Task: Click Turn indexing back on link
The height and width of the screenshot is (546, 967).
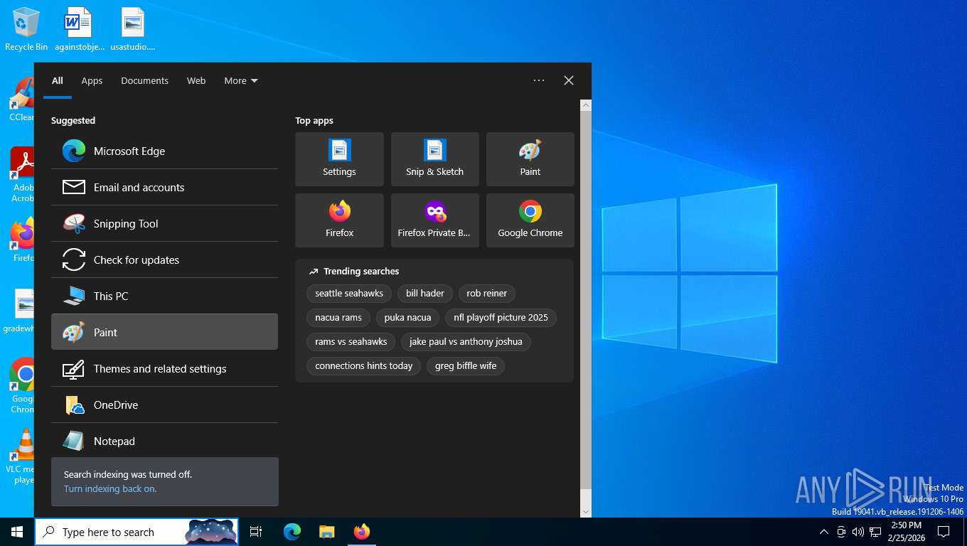Action: [x=110, y=488]
